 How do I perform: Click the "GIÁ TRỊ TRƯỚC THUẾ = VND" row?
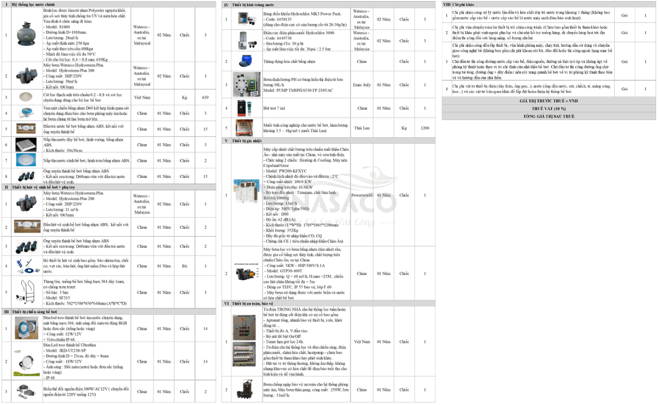549,101
